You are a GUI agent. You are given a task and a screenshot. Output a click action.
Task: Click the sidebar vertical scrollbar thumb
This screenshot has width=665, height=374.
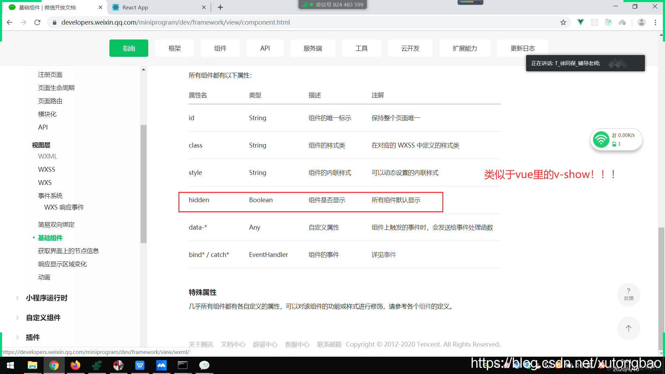pos(143,184)
